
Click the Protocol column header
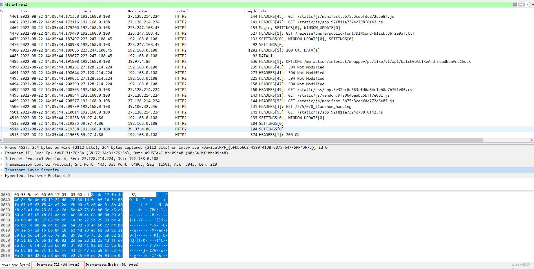[182, 11]
